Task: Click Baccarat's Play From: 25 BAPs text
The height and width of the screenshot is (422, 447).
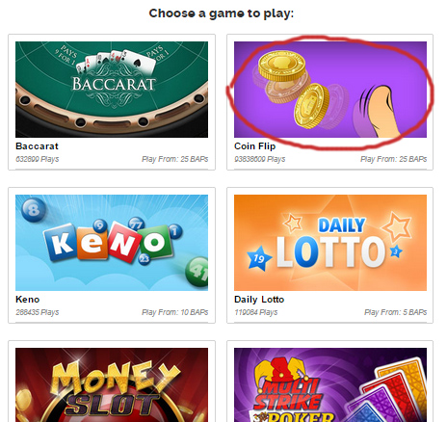Action: tap(175, 159)
